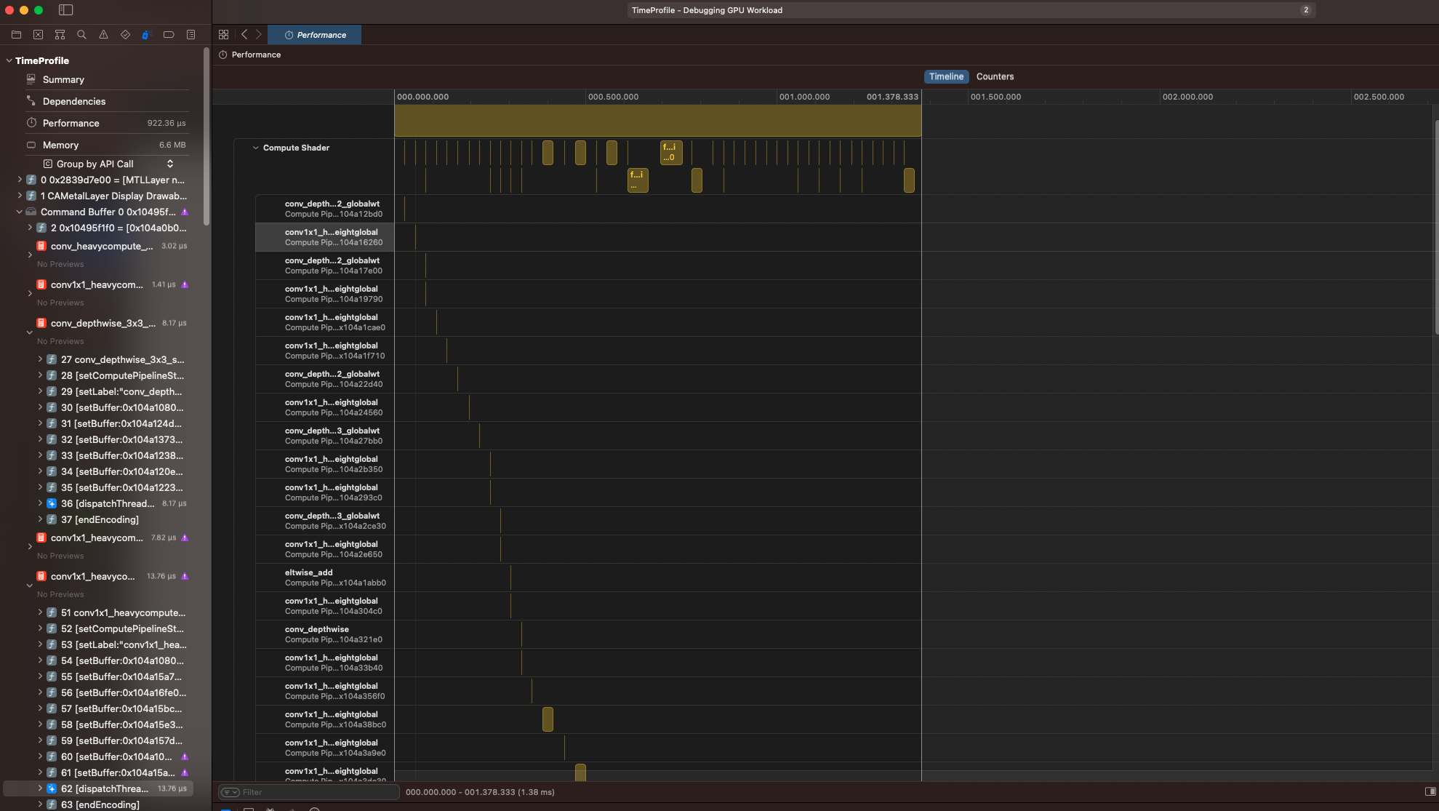Image resolution: width=1439 pixels, height=811 pixels.
Task: Open Summary in the navigator
Action: [x=63, y=79]
